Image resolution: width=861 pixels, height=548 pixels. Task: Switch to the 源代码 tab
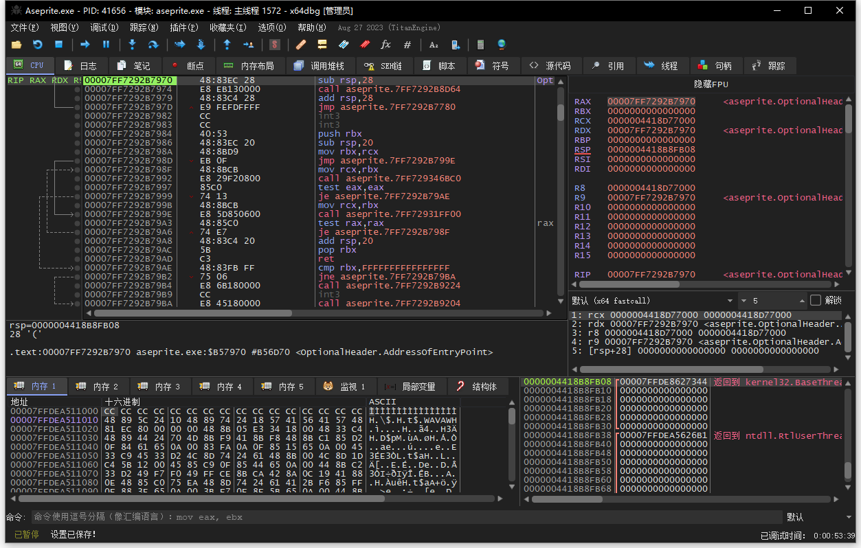(x=551, y=66)
